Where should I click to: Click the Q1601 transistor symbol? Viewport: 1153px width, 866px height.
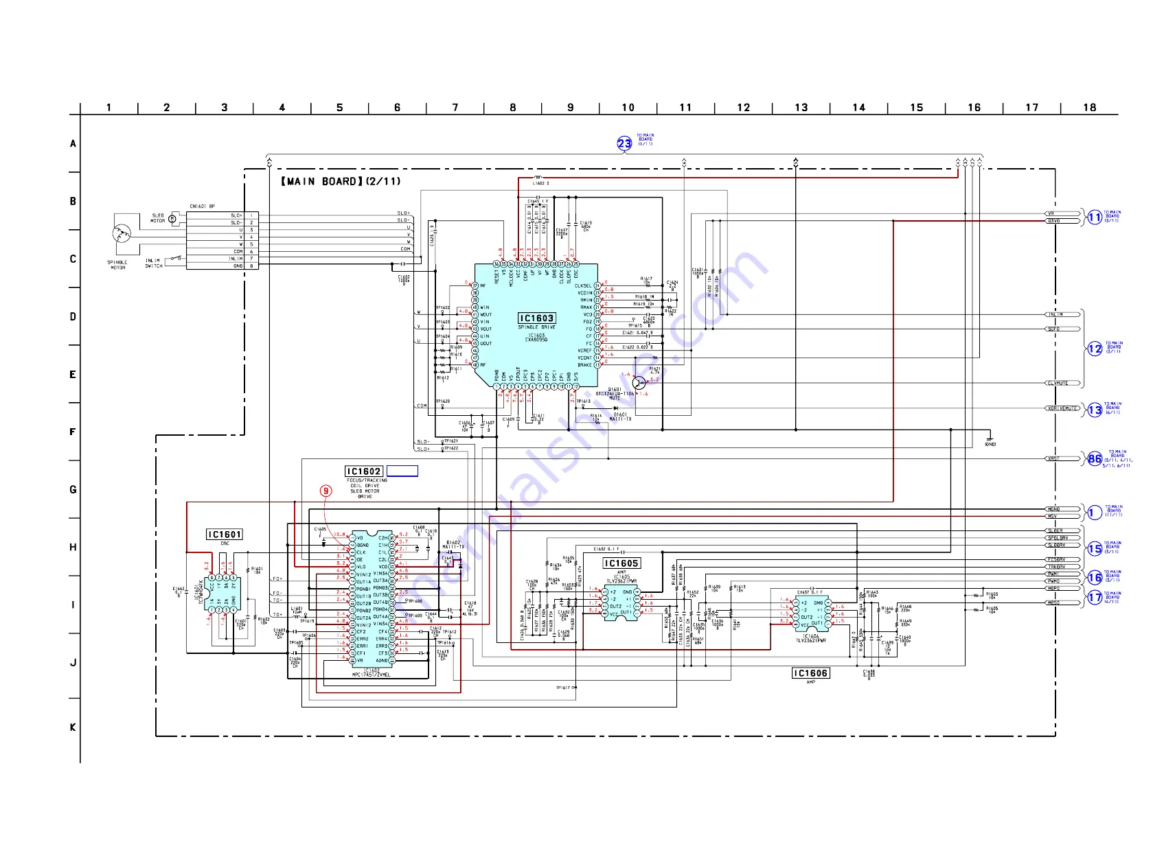(x=638, y=383)
